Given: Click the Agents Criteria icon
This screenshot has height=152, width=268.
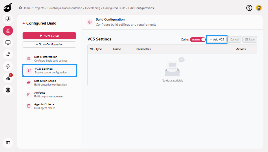Looking at the screenshot, I should pos(29,106).
